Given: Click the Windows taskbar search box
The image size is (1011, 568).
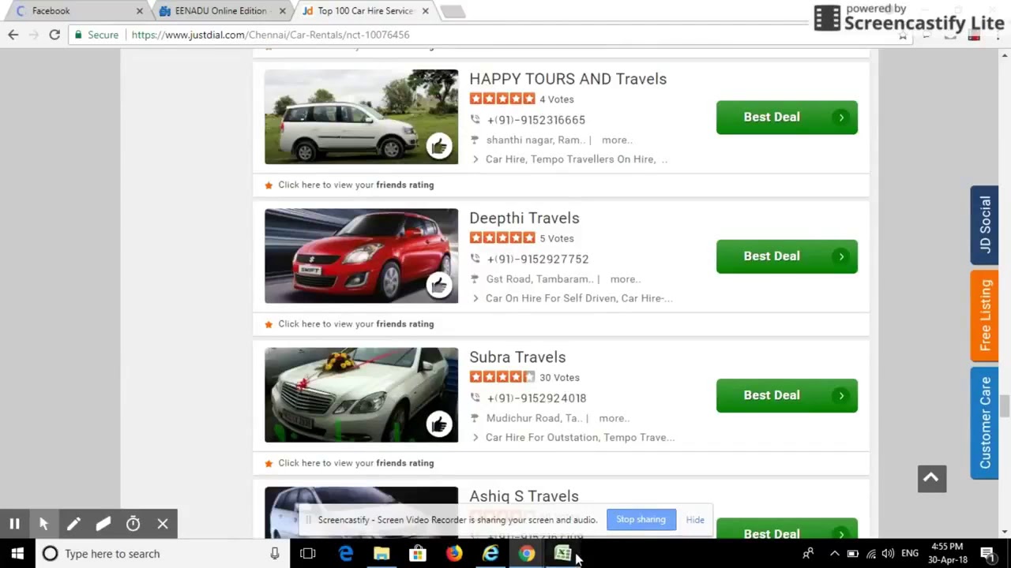Looking at the screenshot, I should 162,554.
